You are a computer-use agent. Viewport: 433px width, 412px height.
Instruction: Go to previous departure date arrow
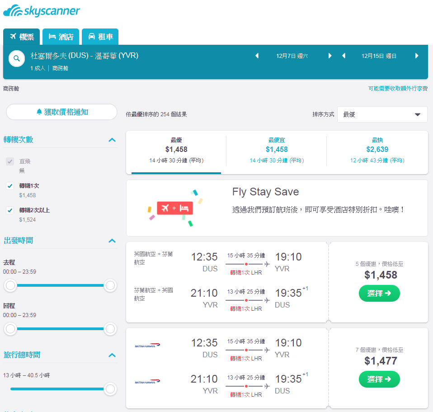[x=257, y=56]
